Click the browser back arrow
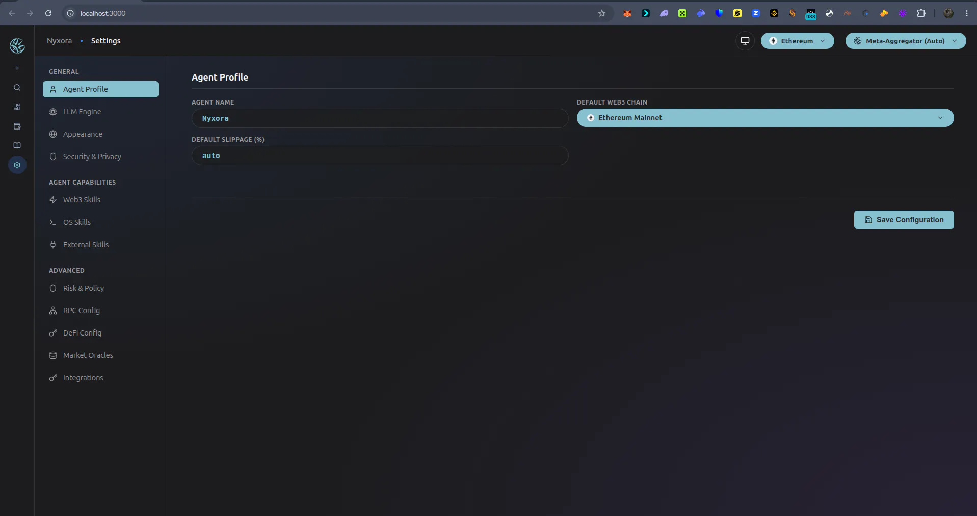The width and height of the screenshot is (977, 516). click(x=12, y=13)
